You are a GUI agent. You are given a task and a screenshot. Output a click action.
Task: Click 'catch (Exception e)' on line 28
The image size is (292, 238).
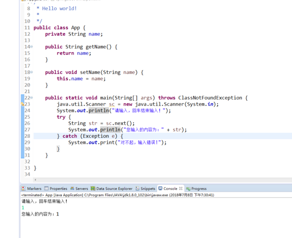click(x=90, y=136)
